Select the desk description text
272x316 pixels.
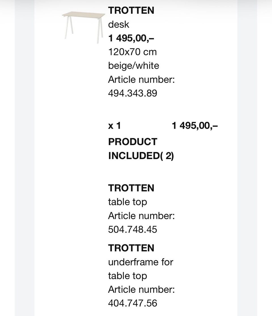click(x=118, y=25)
